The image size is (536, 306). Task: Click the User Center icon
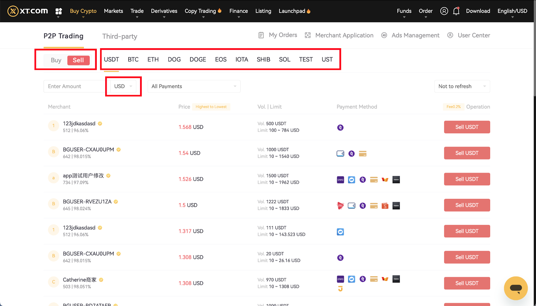click(450, 35)
